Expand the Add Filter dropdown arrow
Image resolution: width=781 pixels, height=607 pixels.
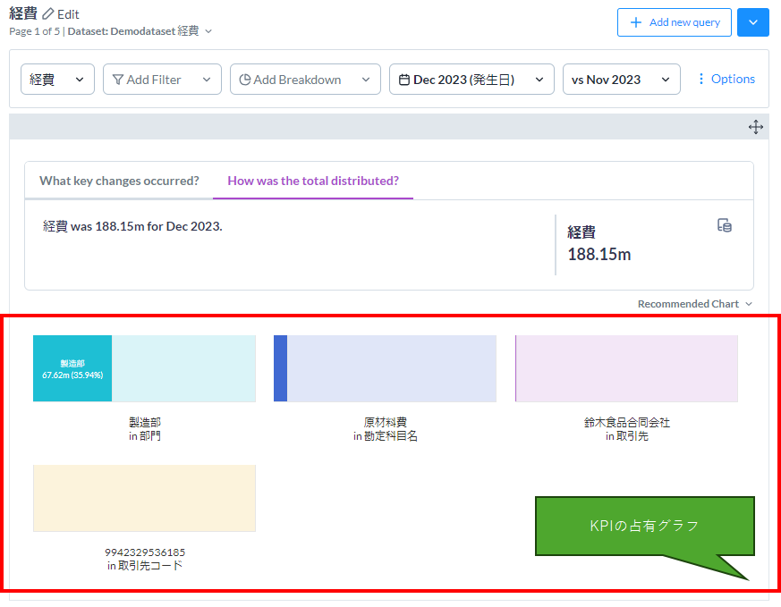(x=207, y=80)
